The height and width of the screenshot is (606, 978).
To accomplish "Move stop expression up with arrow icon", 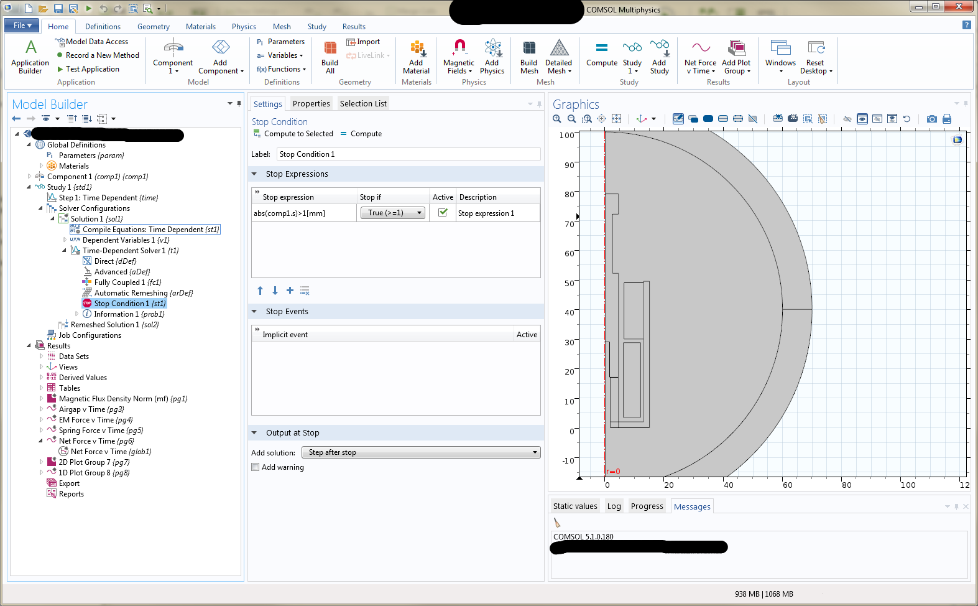I will tap(260, 291).
